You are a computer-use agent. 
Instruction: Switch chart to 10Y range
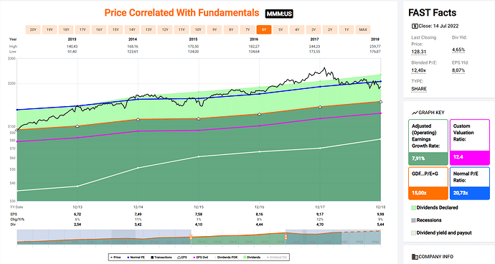pyautogui.click(x=198, y=29)
